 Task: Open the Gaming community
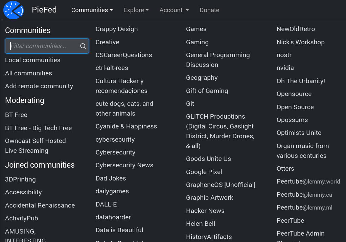(x=197, y=42)
